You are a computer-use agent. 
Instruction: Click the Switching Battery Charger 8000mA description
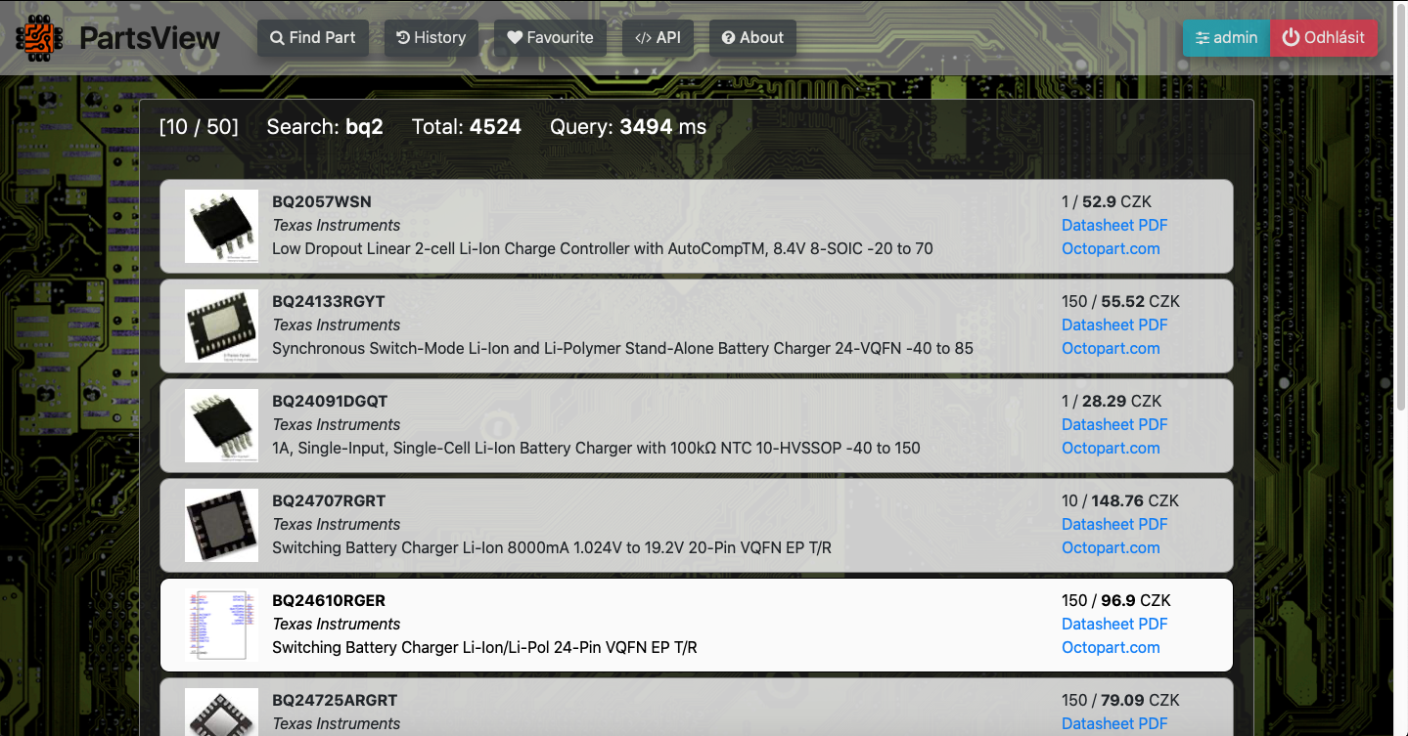(552, 547)
